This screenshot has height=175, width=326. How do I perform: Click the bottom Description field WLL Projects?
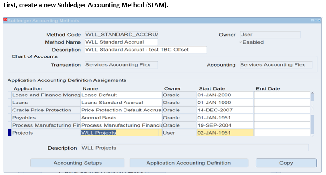coord(194,148)
